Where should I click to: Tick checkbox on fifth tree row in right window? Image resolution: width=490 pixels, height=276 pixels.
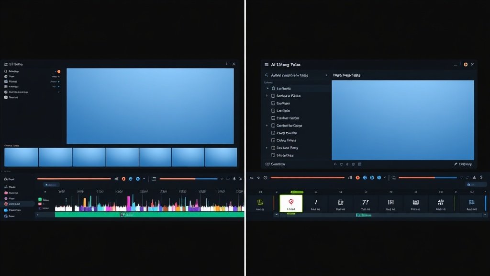click(273, 118)
